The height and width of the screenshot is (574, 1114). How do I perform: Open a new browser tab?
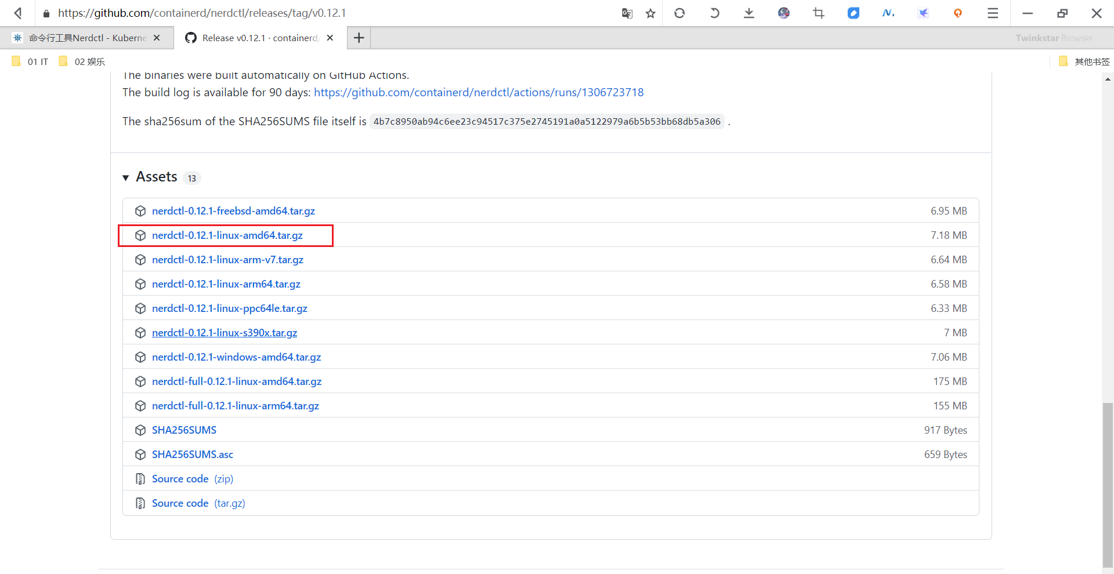pos(359,38)
